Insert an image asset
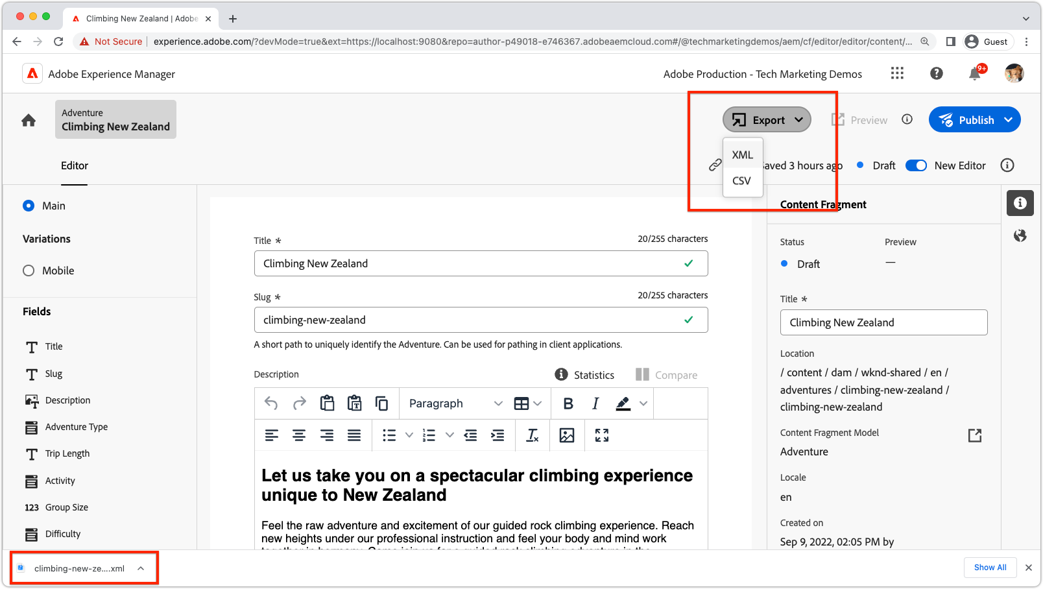The height and width of the screenshot is (589, 1043). 567,435
